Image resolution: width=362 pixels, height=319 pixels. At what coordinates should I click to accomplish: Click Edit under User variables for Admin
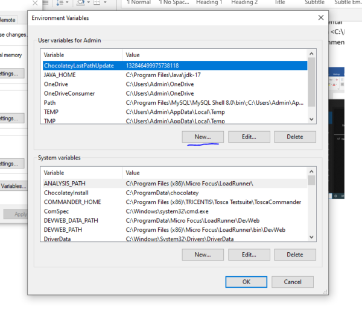tap(249, 137)
